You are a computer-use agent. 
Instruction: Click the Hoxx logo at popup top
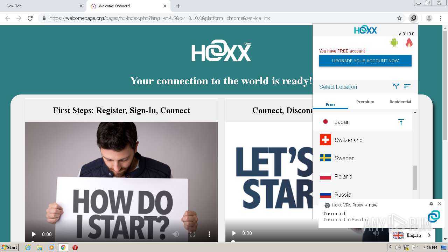[x=365, y=30]
